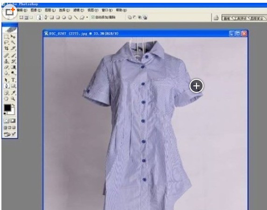267x210 pixels.
Task: Open the 图层(L) menu
Action: pos(50,10)
